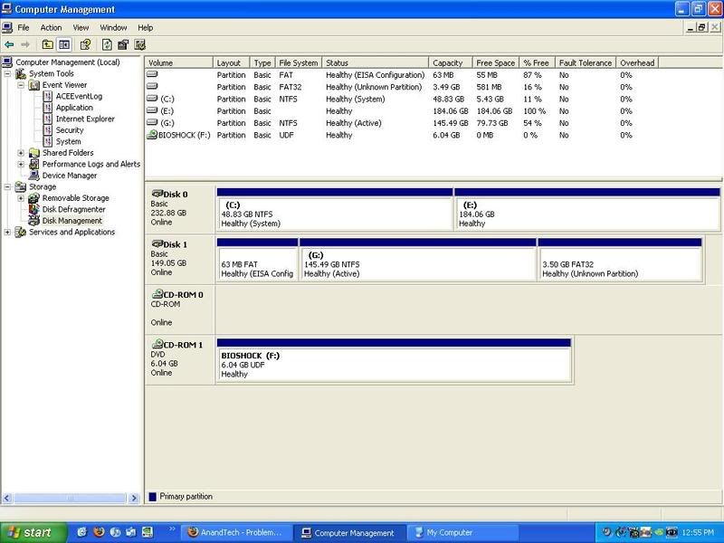Screen dimensions: 724x543
Task: Select the BIOSHOCK (F:) volume icon in list
Action: click(x=151, y=135)
